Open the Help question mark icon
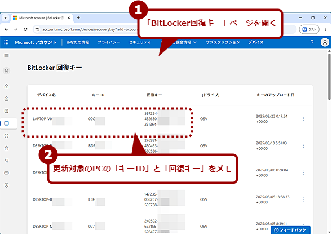Viewport: 332px width, 235px height. coord(312,42)
